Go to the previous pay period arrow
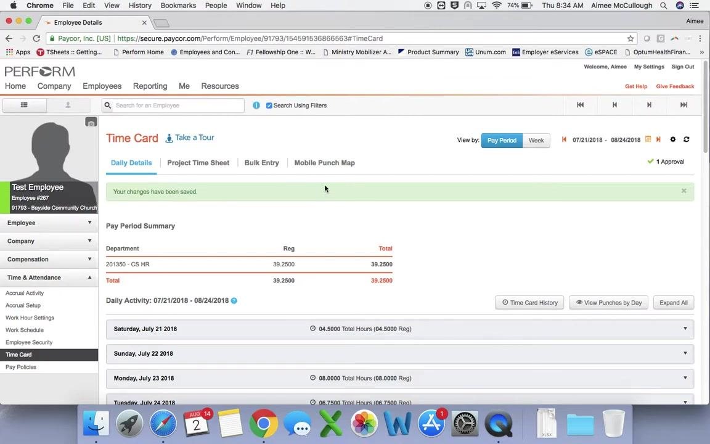 point(564,139)
